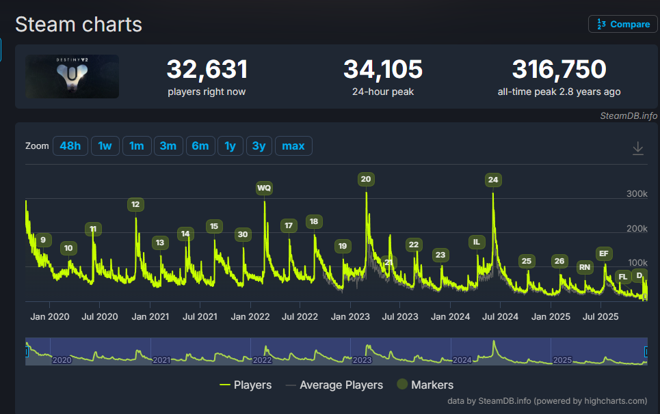This screenshot has height=414, width=660.
Task: Click the 316,750 all-time peak figure
Action: 559,70
